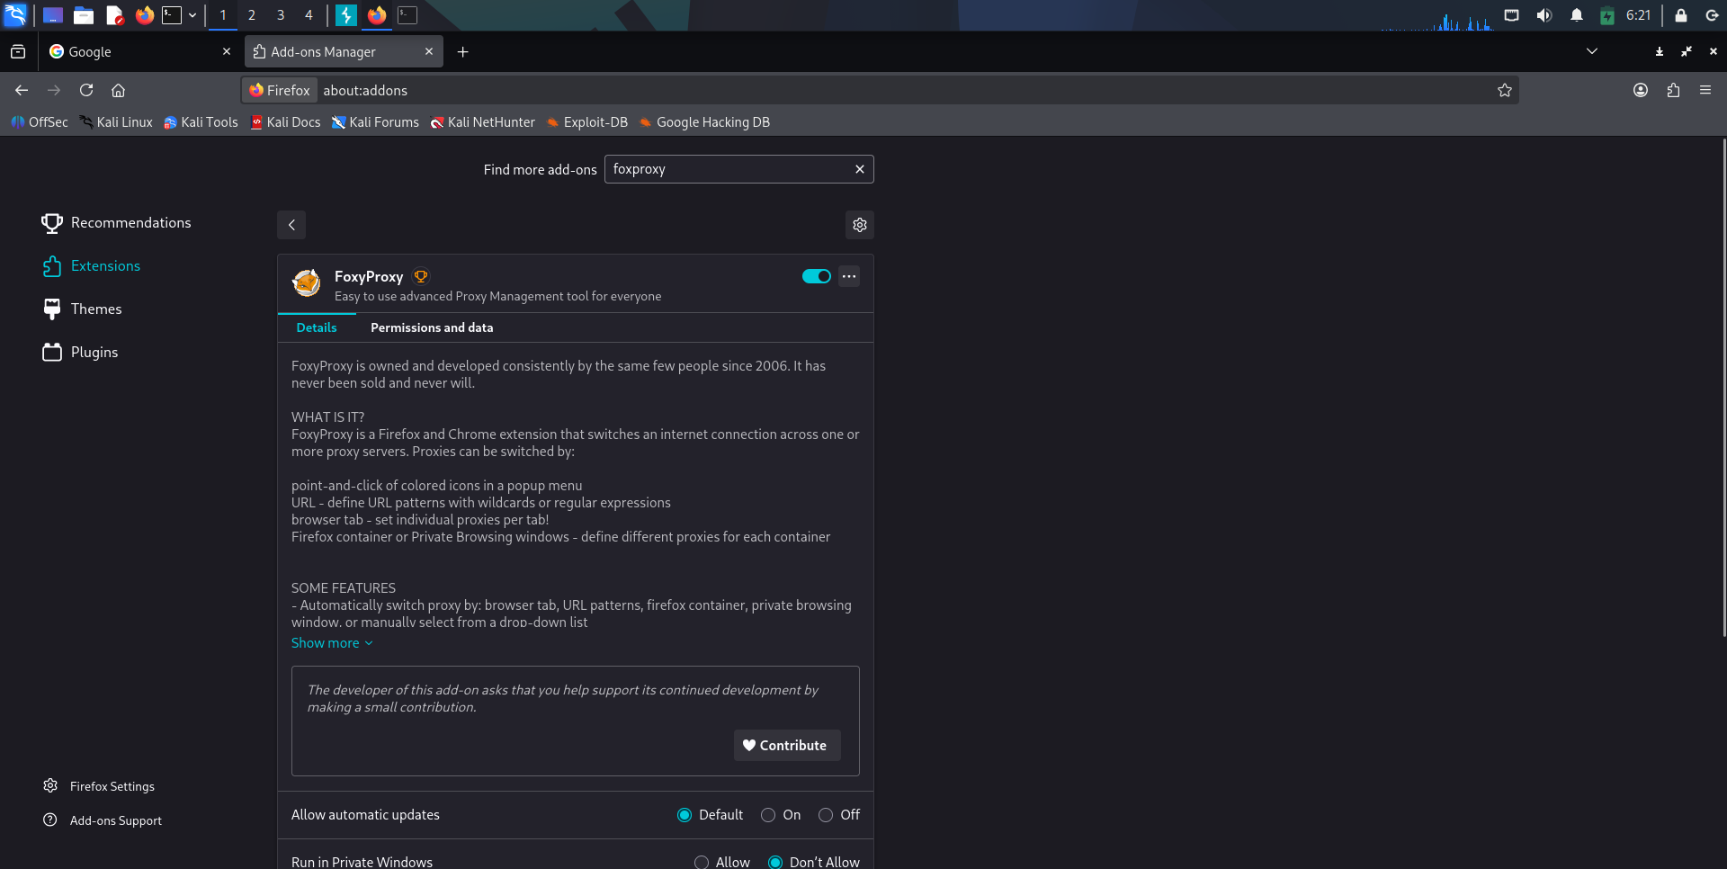Open the Kali Docs bookmark
This screenshot has height=869, width=1727.
pos(285,122)
